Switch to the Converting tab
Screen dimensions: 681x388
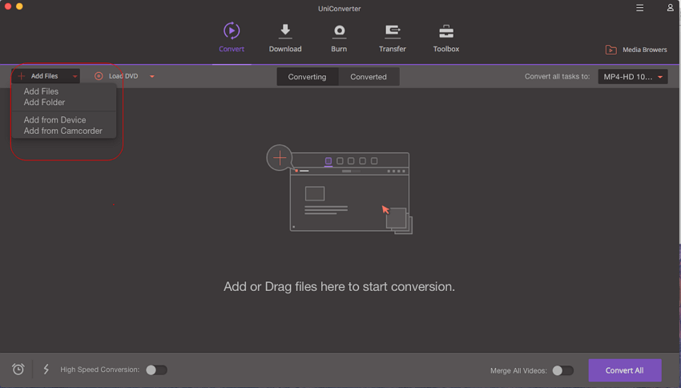point(307,76)
